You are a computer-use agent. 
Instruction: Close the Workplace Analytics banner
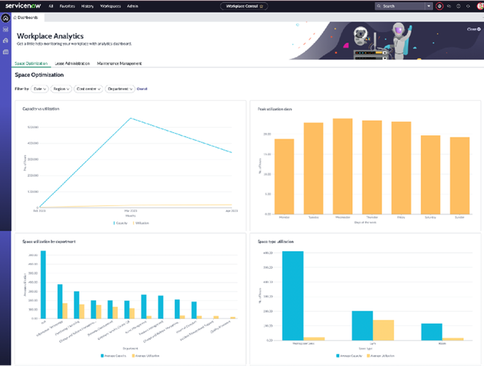coord(474,29)
